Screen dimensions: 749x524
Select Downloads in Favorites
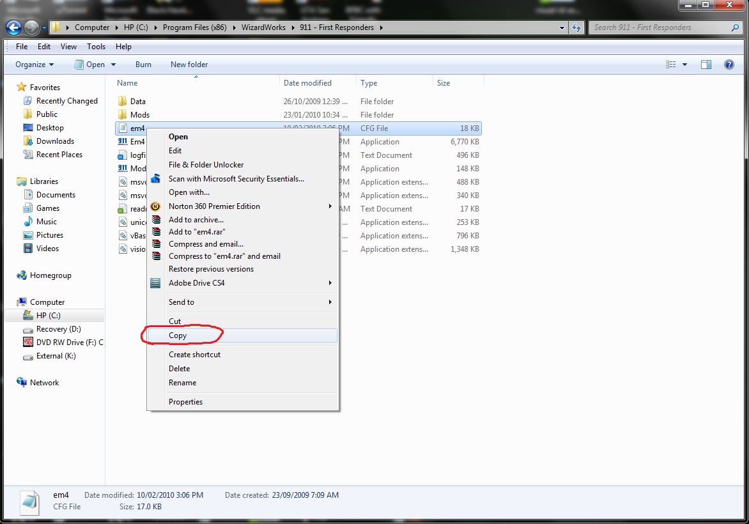tap(55, 141)
